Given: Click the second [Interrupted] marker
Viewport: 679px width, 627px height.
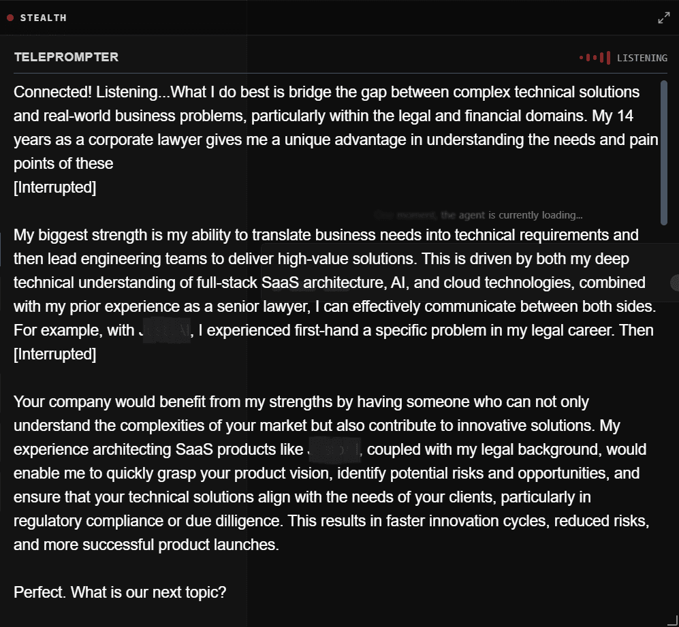Looking at the screenshot, I should click(55, 354).
